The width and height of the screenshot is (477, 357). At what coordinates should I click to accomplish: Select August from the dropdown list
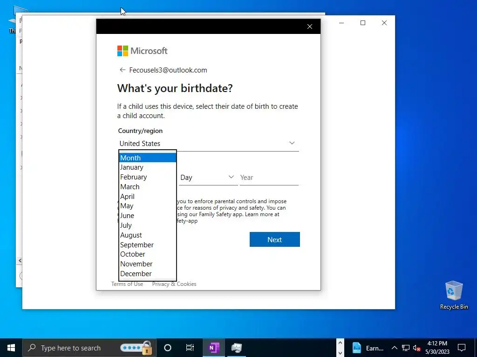(148, 235)
